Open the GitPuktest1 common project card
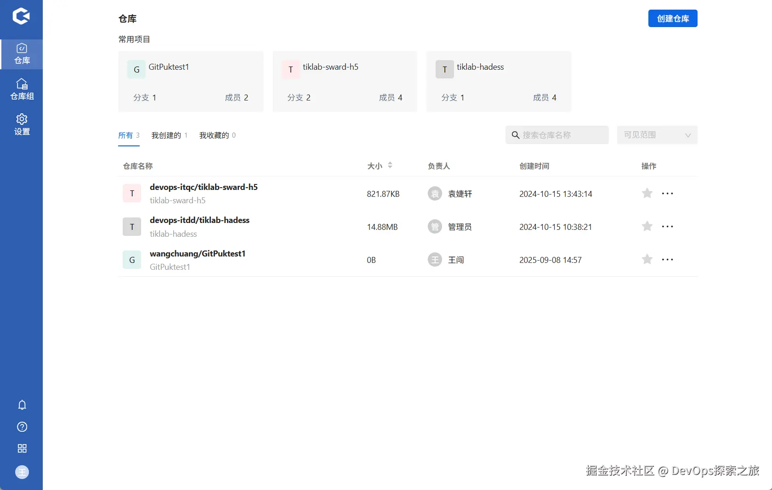Image resolution: width=772 pixels, height=490 pixels. [191, 81]
